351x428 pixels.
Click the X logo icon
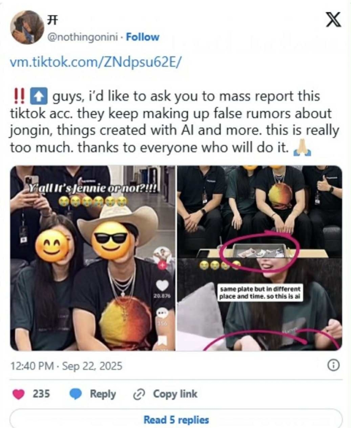click(x=333, y=19)
